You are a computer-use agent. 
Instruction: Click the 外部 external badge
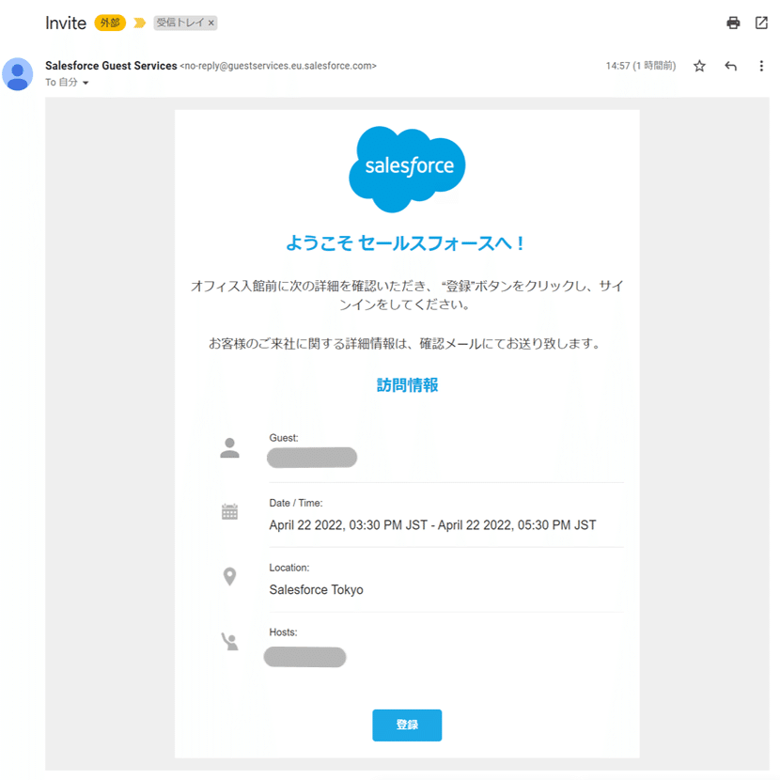click(110, 23)
